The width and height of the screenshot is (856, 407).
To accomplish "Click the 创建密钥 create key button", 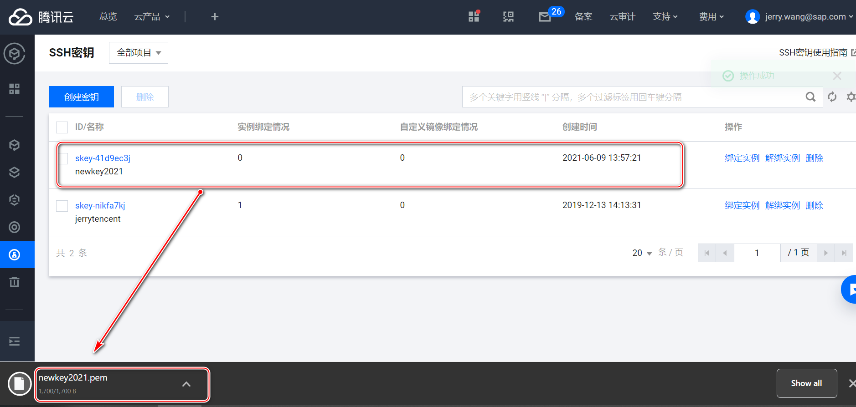I will (x=81, y=97).
